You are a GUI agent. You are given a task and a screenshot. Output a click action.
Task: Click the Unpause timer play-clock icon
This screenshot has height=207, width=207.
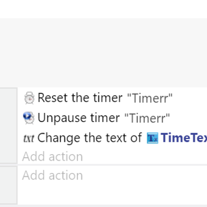pos(29,118)
